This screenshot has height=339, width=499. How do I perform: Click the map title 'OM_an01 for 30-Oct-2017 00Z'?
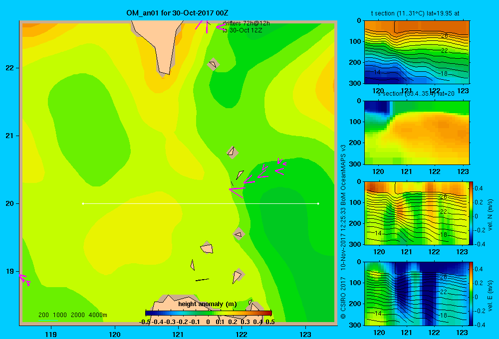(x=177, y=13)
